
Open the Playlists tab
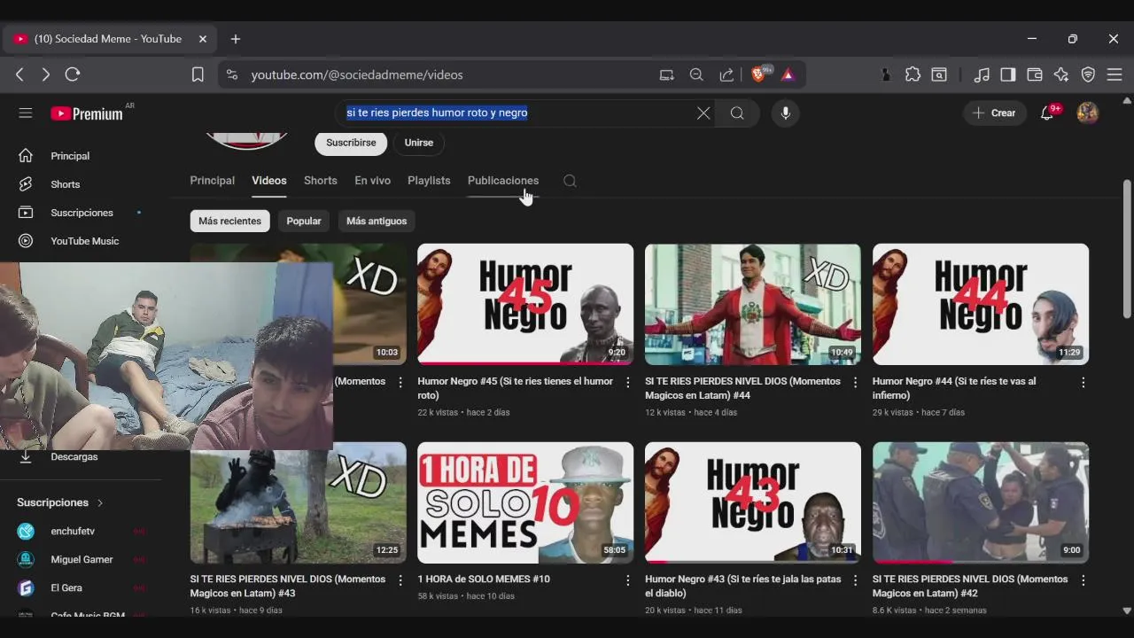429,181
